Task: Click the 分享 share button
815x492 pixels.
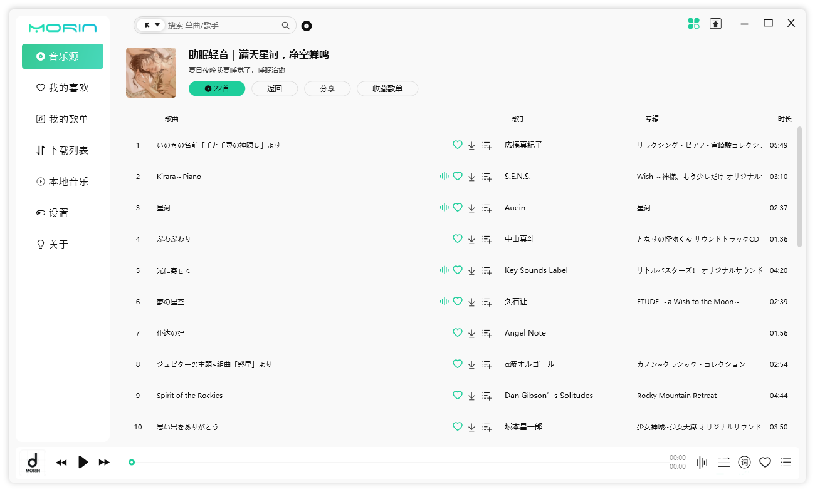Action: coord(327,88)
